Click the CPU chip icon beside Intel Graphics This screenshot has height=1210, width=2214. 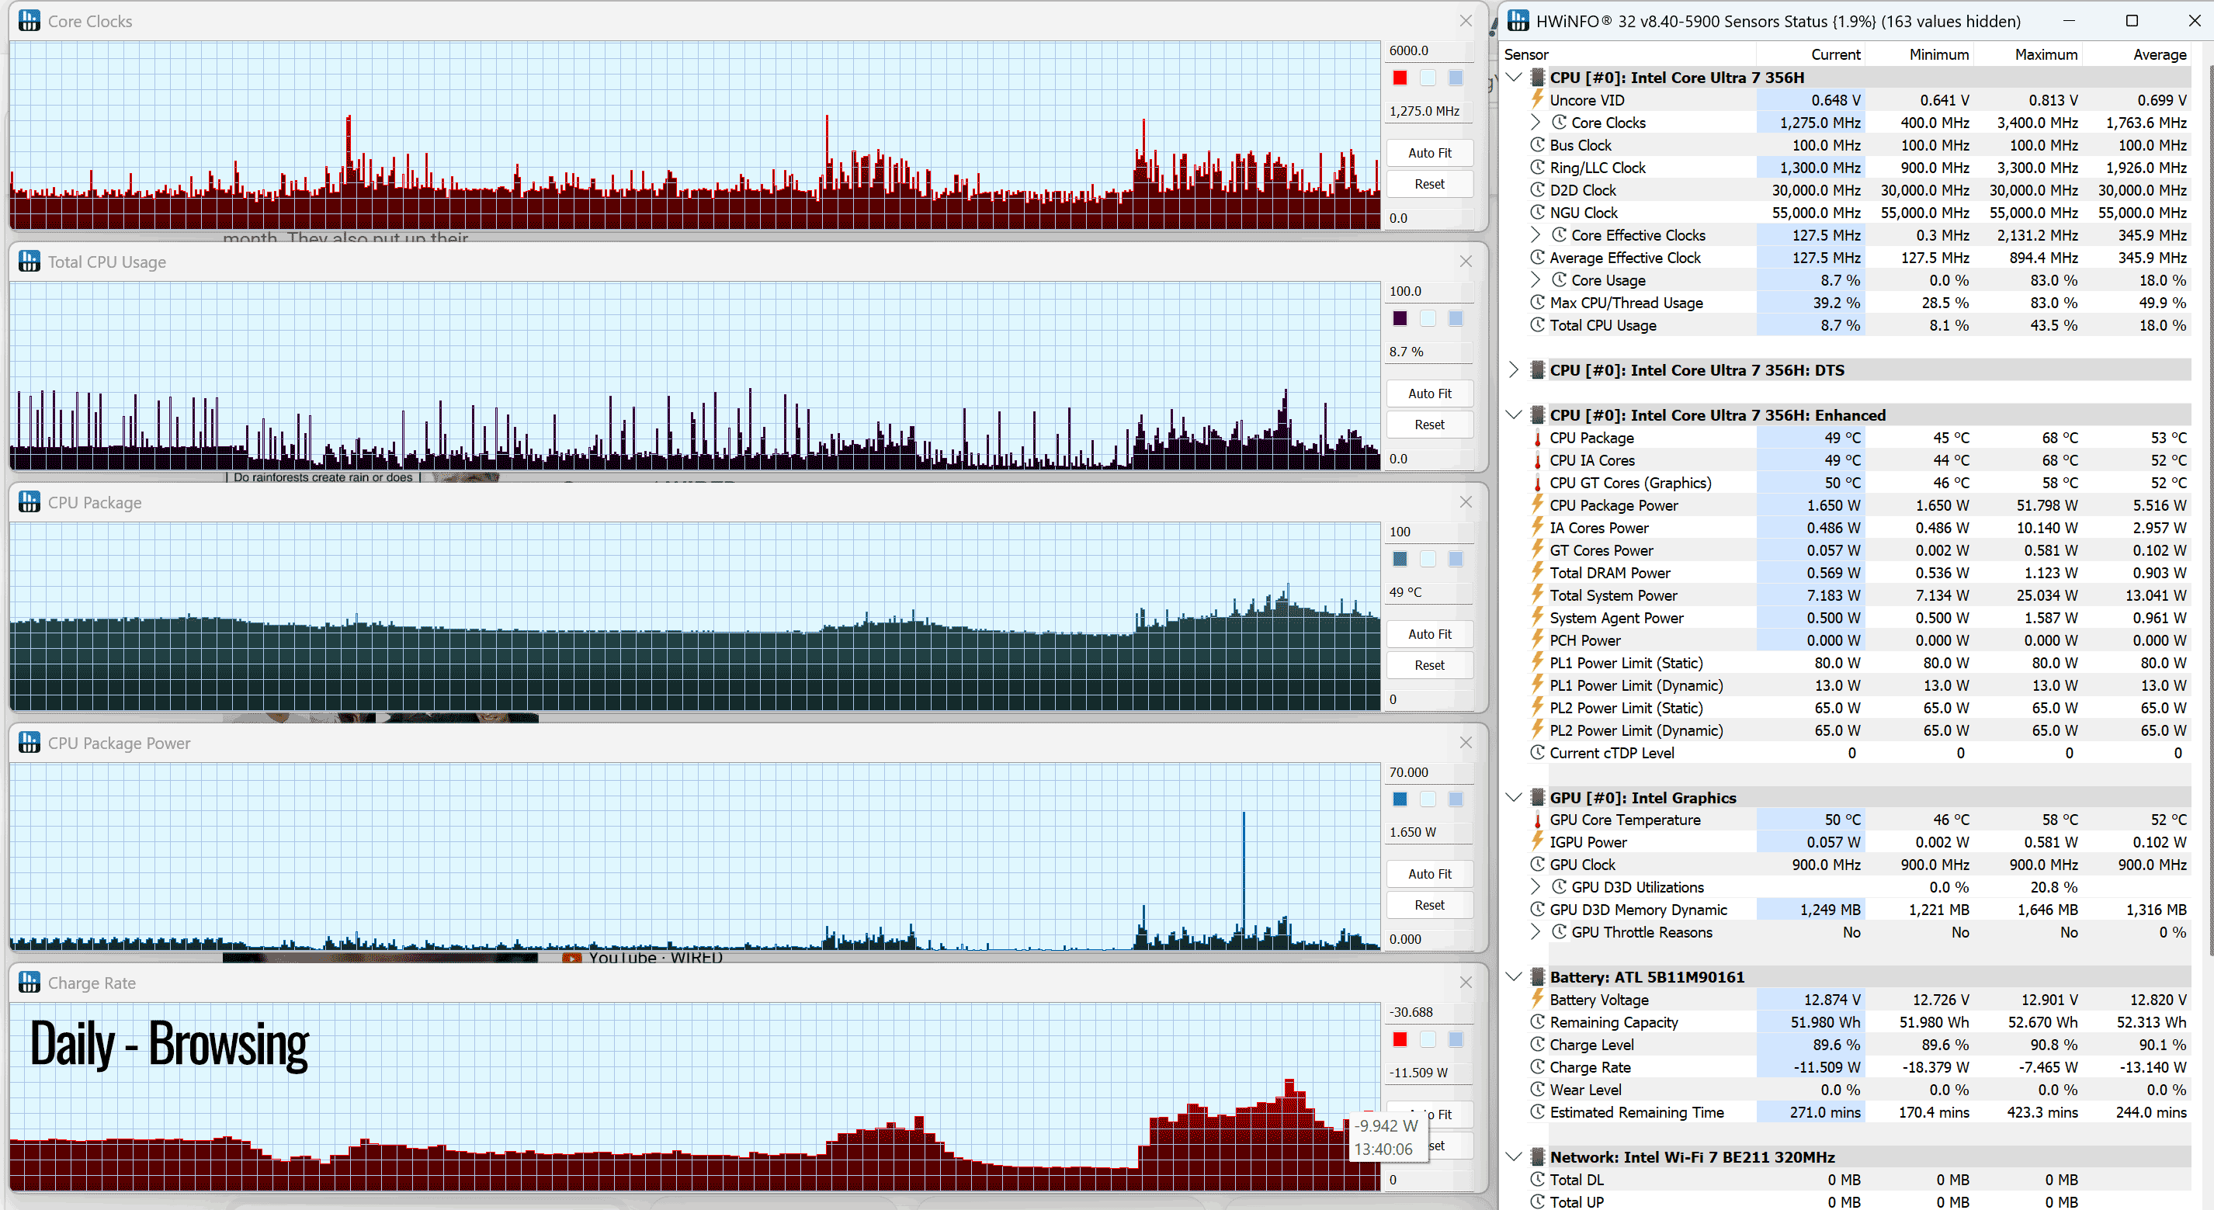tap(1538, 798)
